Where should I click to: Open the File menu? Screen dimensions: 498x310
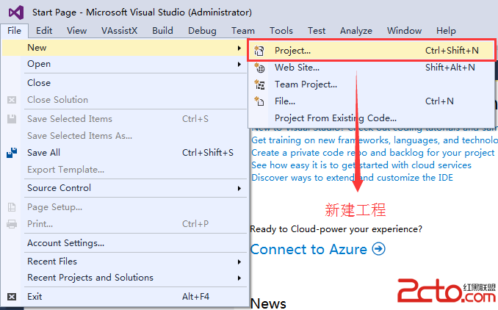[x=14, y=31]
